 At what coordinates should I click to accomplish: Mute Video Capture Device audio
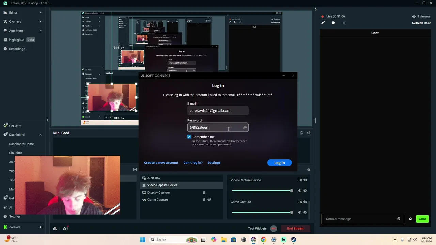coord(299,191)
